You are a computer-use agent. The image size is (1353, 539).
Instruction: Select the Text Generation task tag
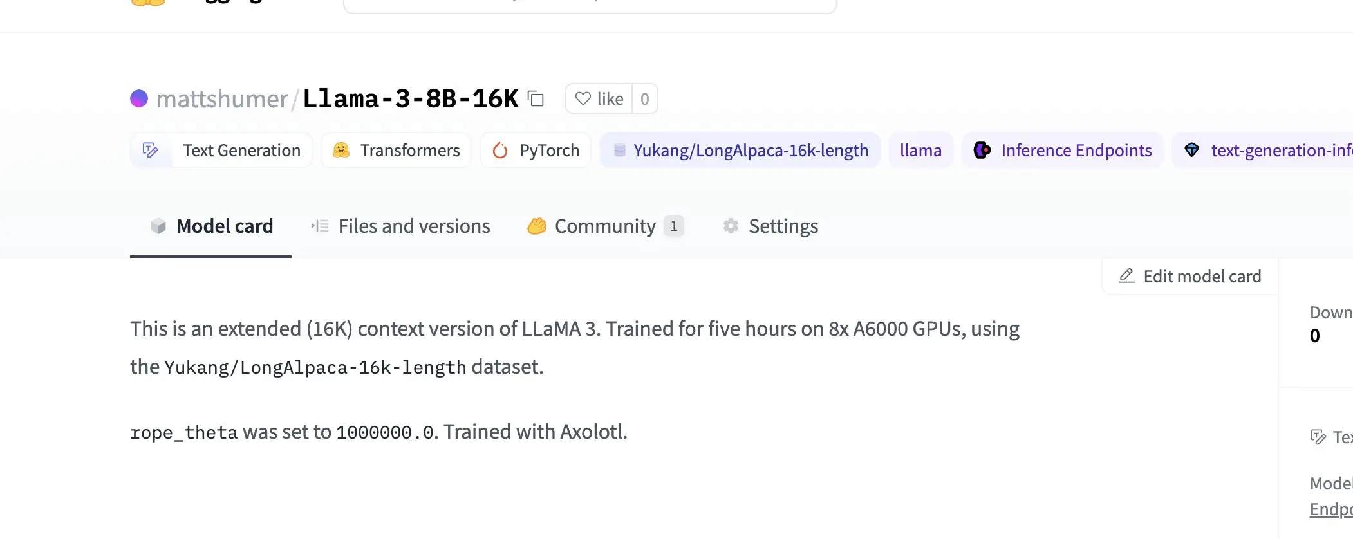click(x=221, y=150)
